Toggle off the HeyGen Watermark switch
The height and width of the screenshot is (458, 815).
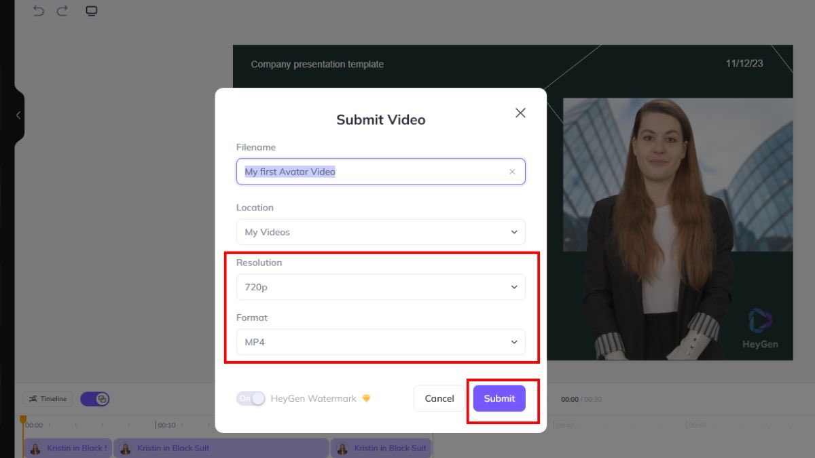[253, 398]
